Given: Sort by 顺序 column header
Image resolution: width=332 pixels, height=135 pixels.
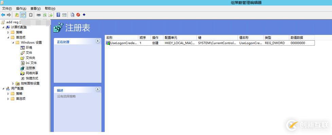Looking at the screenshot, I should [x=144, y=38].
